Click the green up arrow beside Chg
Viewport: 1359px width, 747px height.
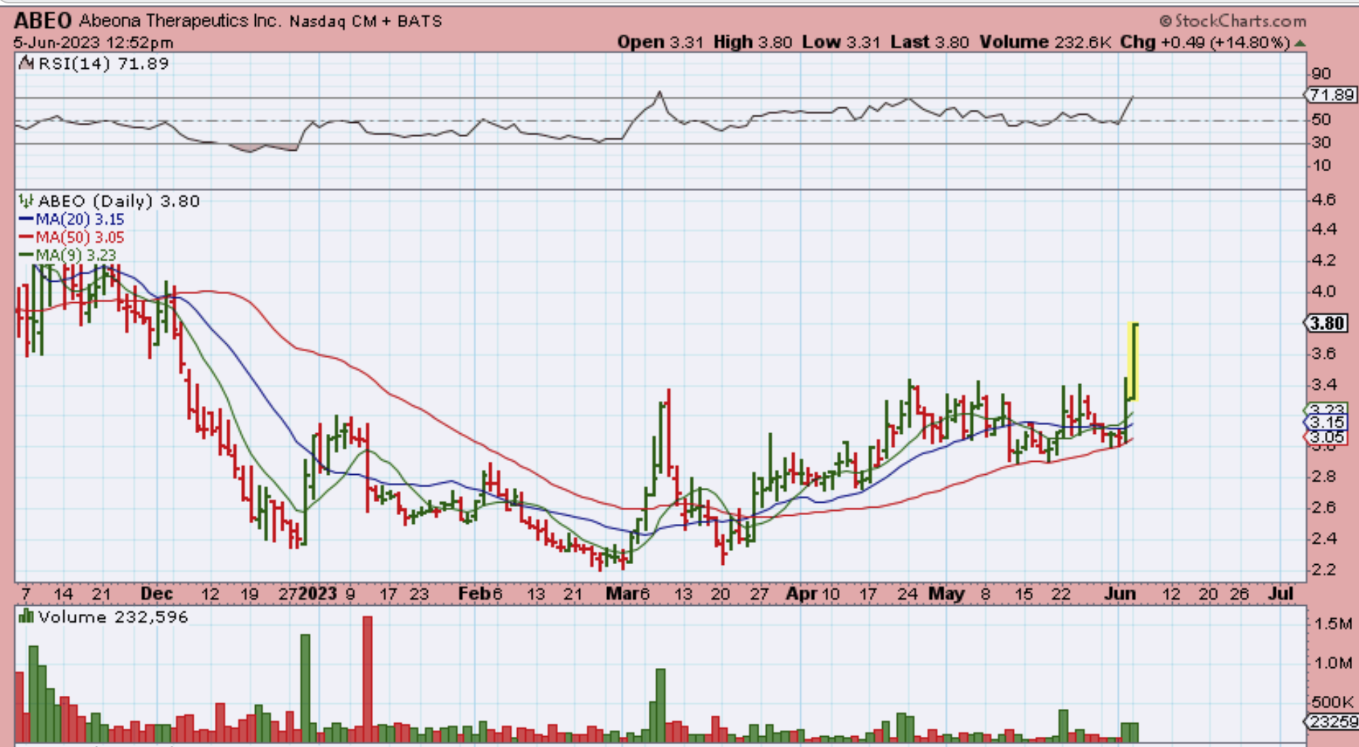[x=1300, y=43]
